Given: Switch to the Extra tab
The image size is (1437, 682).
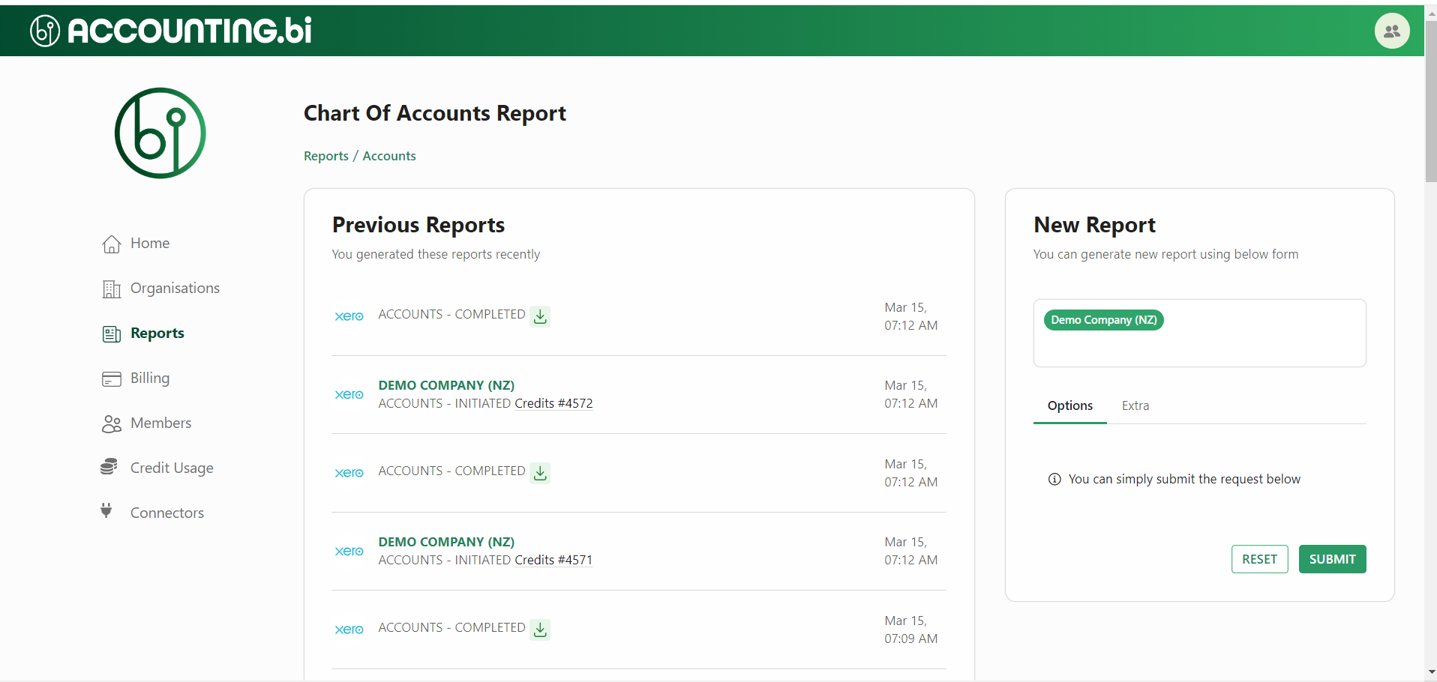Looking at the screenshot, I should pos(1135,405).
